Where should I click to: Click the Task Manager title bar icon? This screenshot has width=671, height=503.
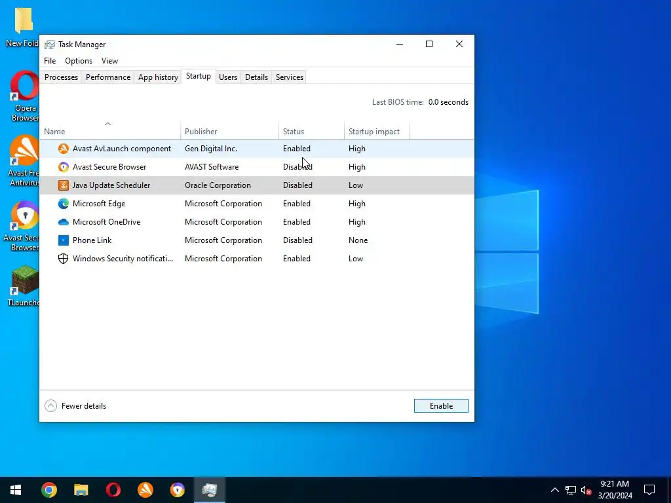50,45
